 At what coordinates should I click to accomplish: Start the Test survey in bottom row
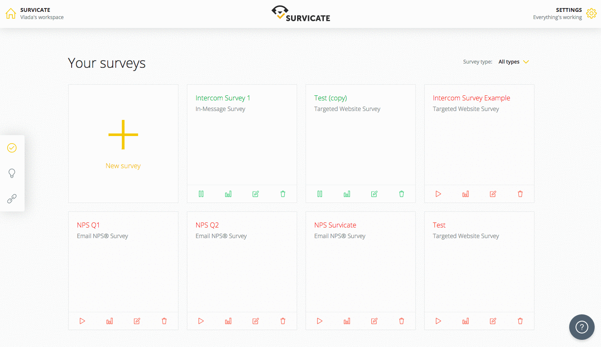coord(439,321)
